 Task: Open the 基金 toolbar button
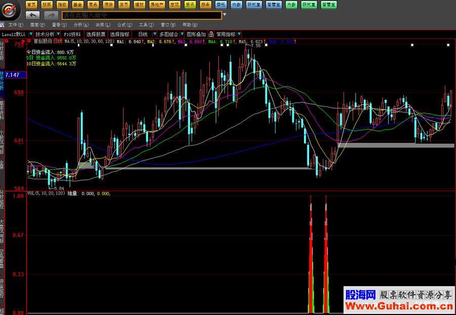78,5
